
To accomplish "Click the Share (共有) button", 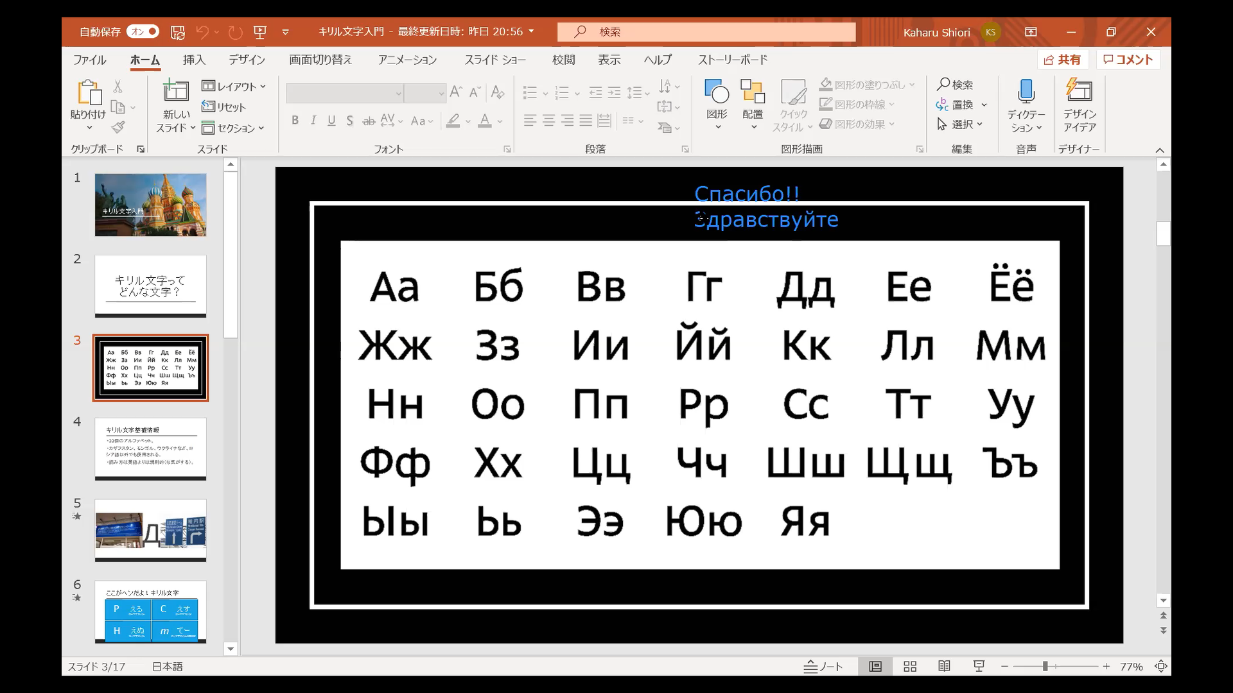I will (x=1063, y=60).
